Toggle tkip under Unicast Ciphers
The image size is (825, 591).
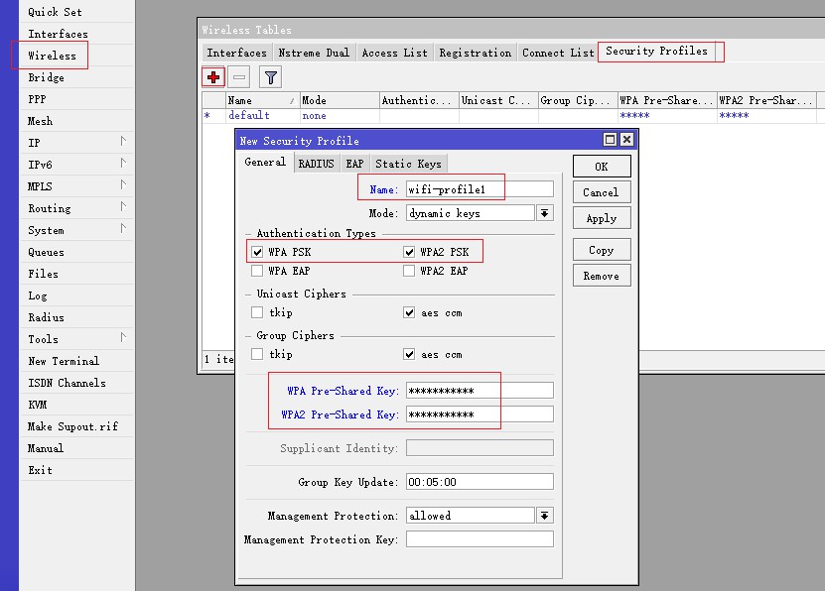(258, 313)
